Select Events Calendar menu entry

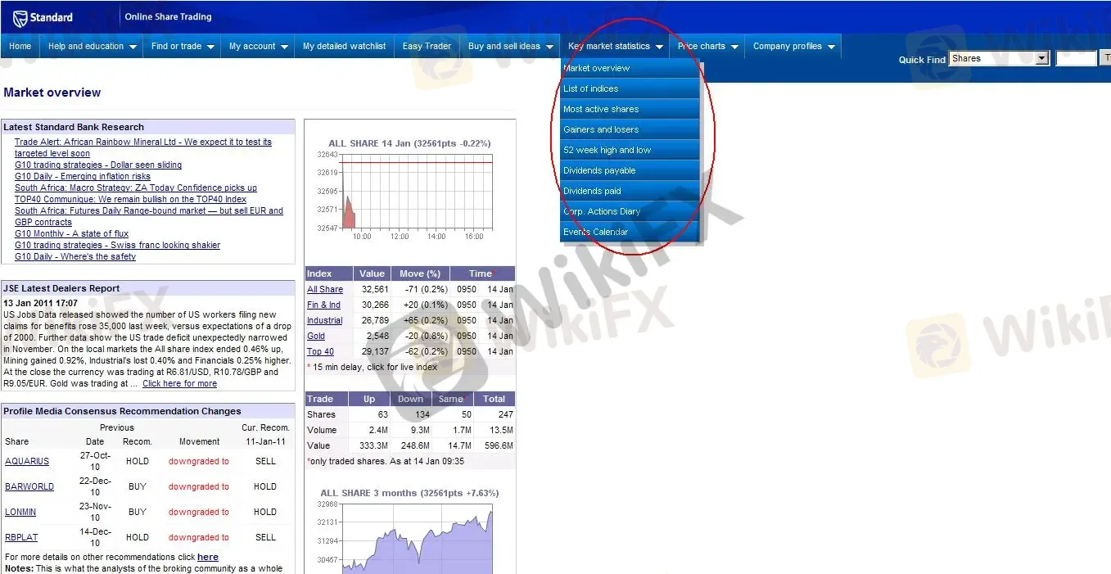coord(630,232)
